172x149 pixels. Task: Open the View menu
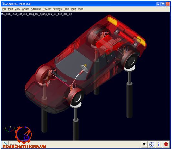[x=17, y=9]
